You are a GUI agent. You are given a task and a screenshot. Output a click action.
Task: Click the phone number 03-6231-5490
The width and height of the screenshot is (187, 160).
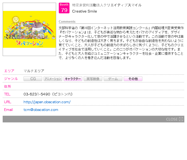pyautogui.click(x=37, y=94)
